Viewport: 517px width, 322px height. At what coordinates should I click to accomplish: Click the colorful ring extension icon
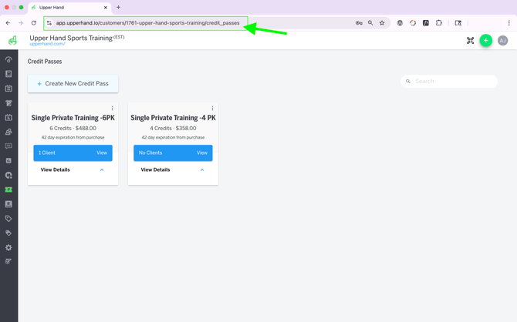click(x=413, y=23)
